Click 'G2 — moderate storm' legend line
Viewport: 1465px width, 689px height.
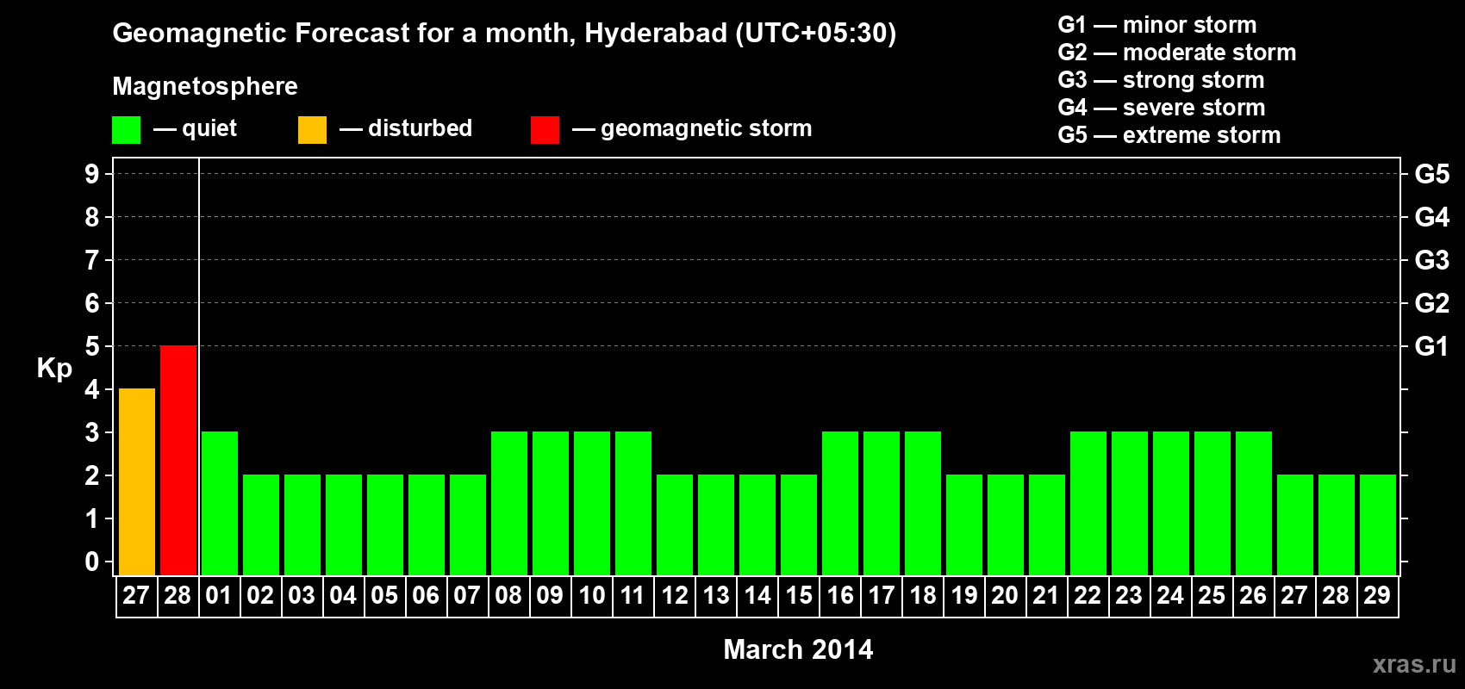(1176, 53)
